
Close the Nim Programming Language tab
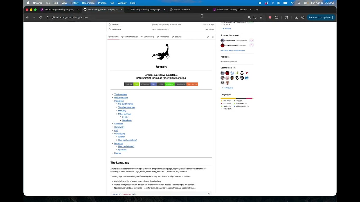click(164, 10)
